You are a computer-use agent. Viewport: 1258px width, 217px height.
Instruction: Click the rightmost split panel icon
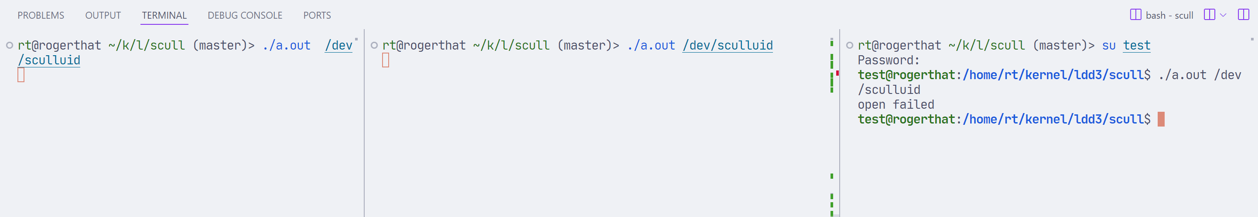1243,15
